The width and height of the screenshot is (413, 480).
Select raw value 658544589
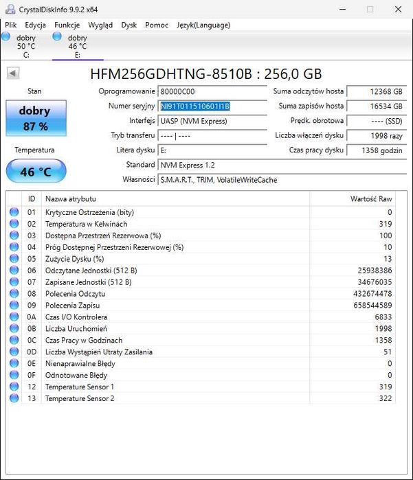[372, 305]
